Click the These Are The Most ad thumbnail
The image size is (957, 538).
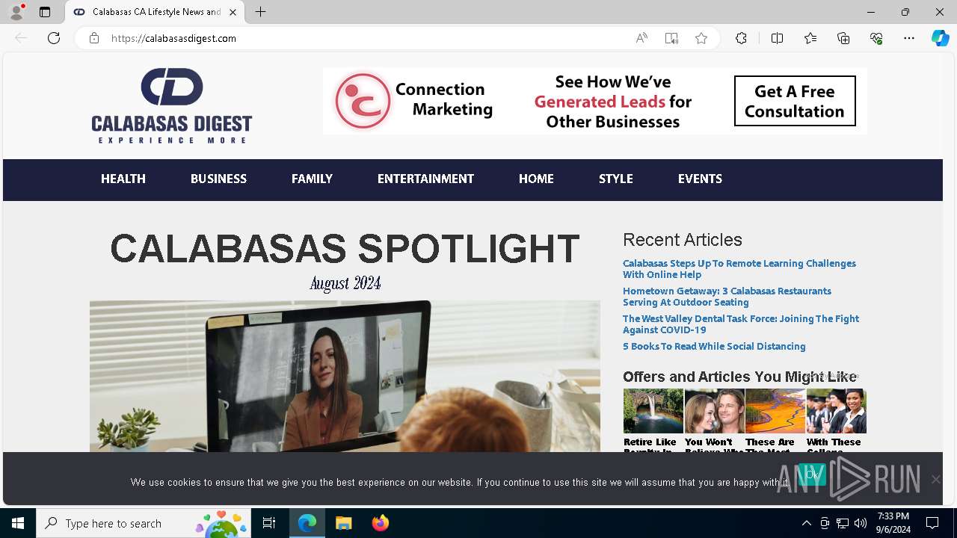point(775,411)
